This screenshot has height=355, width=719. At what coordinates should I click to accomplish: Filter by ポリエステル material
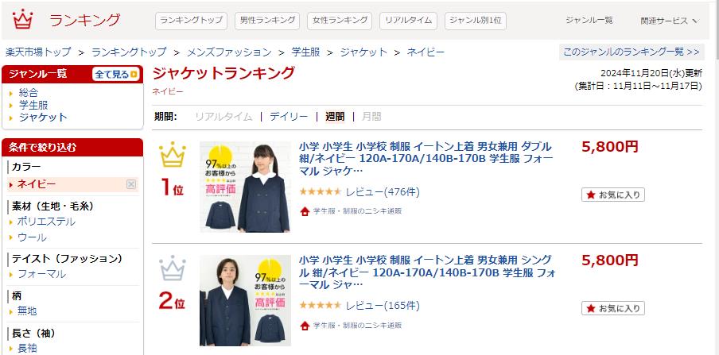pyautogui.click(x=46, y=222)
